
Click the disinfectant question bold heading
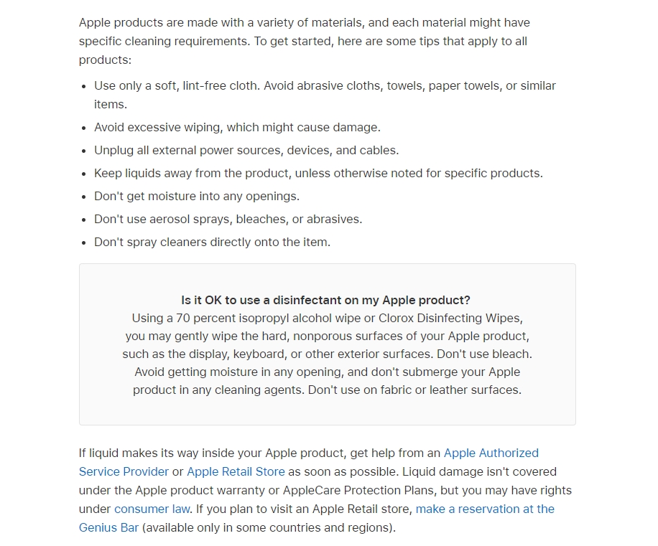(x=325, y=301)
